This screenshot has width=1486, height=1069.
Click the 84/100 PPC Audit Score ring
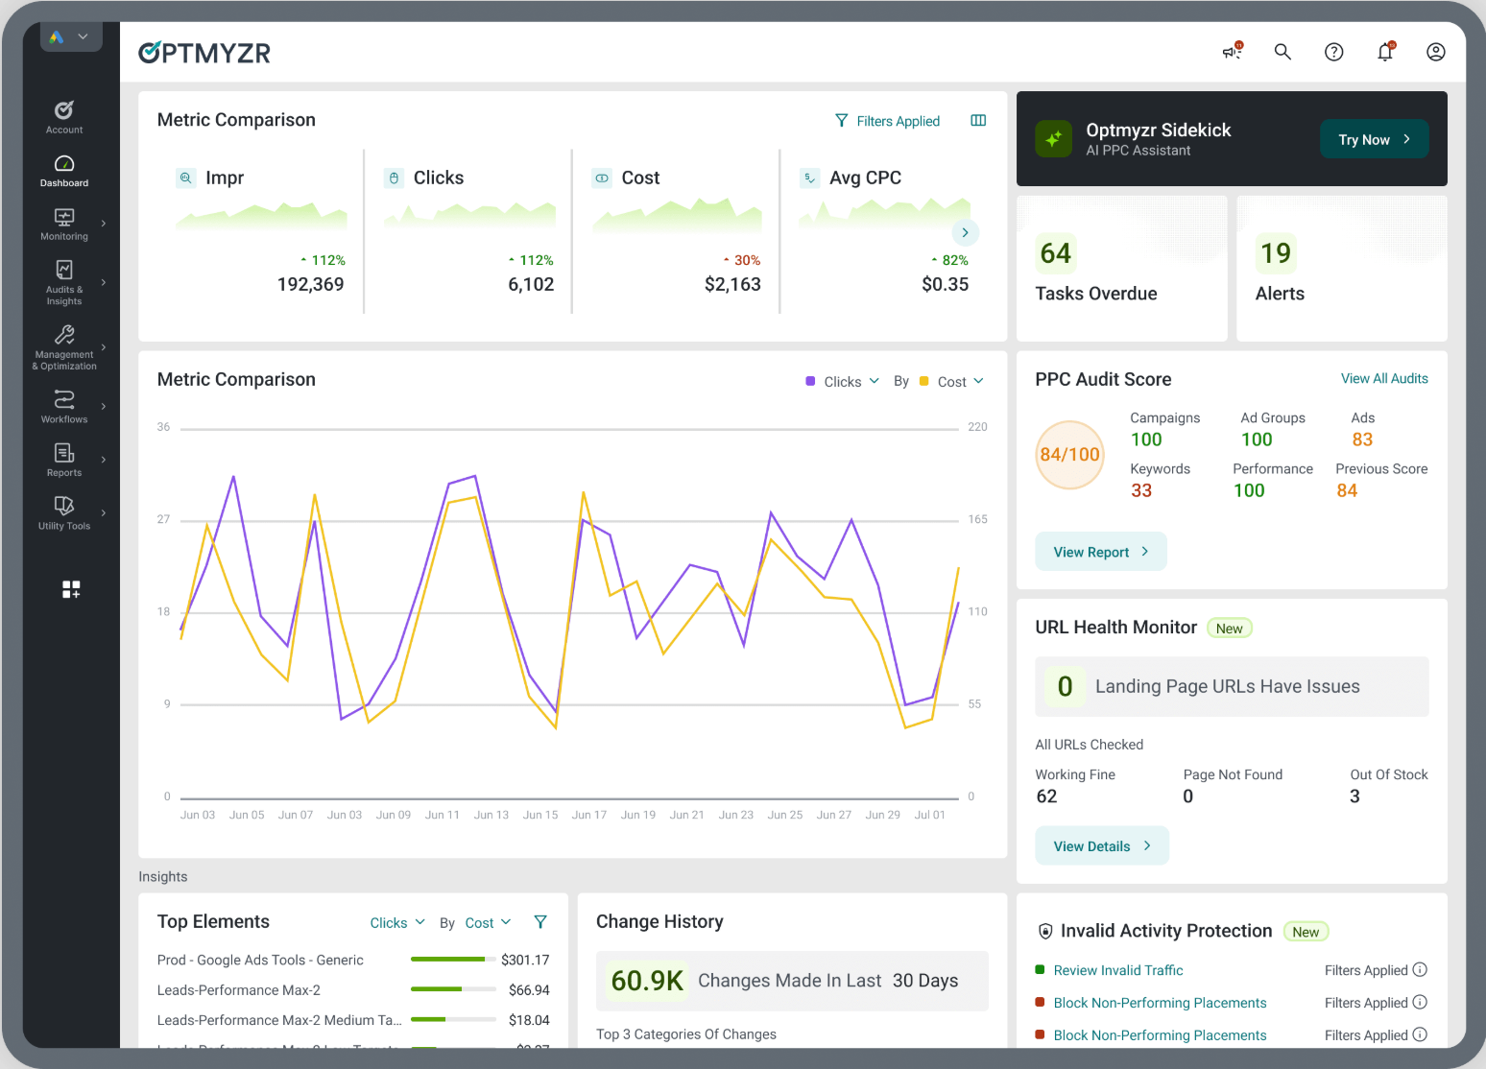[x=1069, y=454]
